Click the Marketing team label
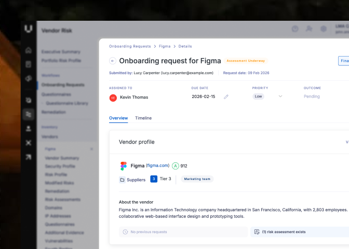The image size is (349, 249). pos(197,179)
